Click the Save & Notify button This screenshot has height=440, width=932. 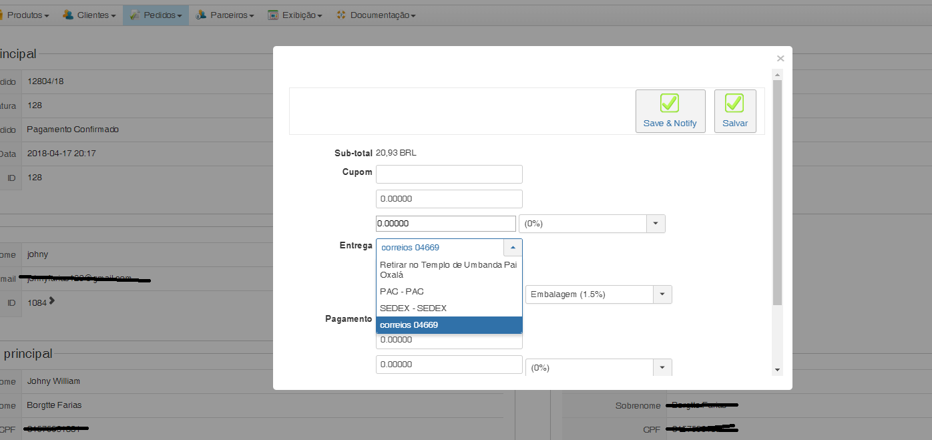670,111
